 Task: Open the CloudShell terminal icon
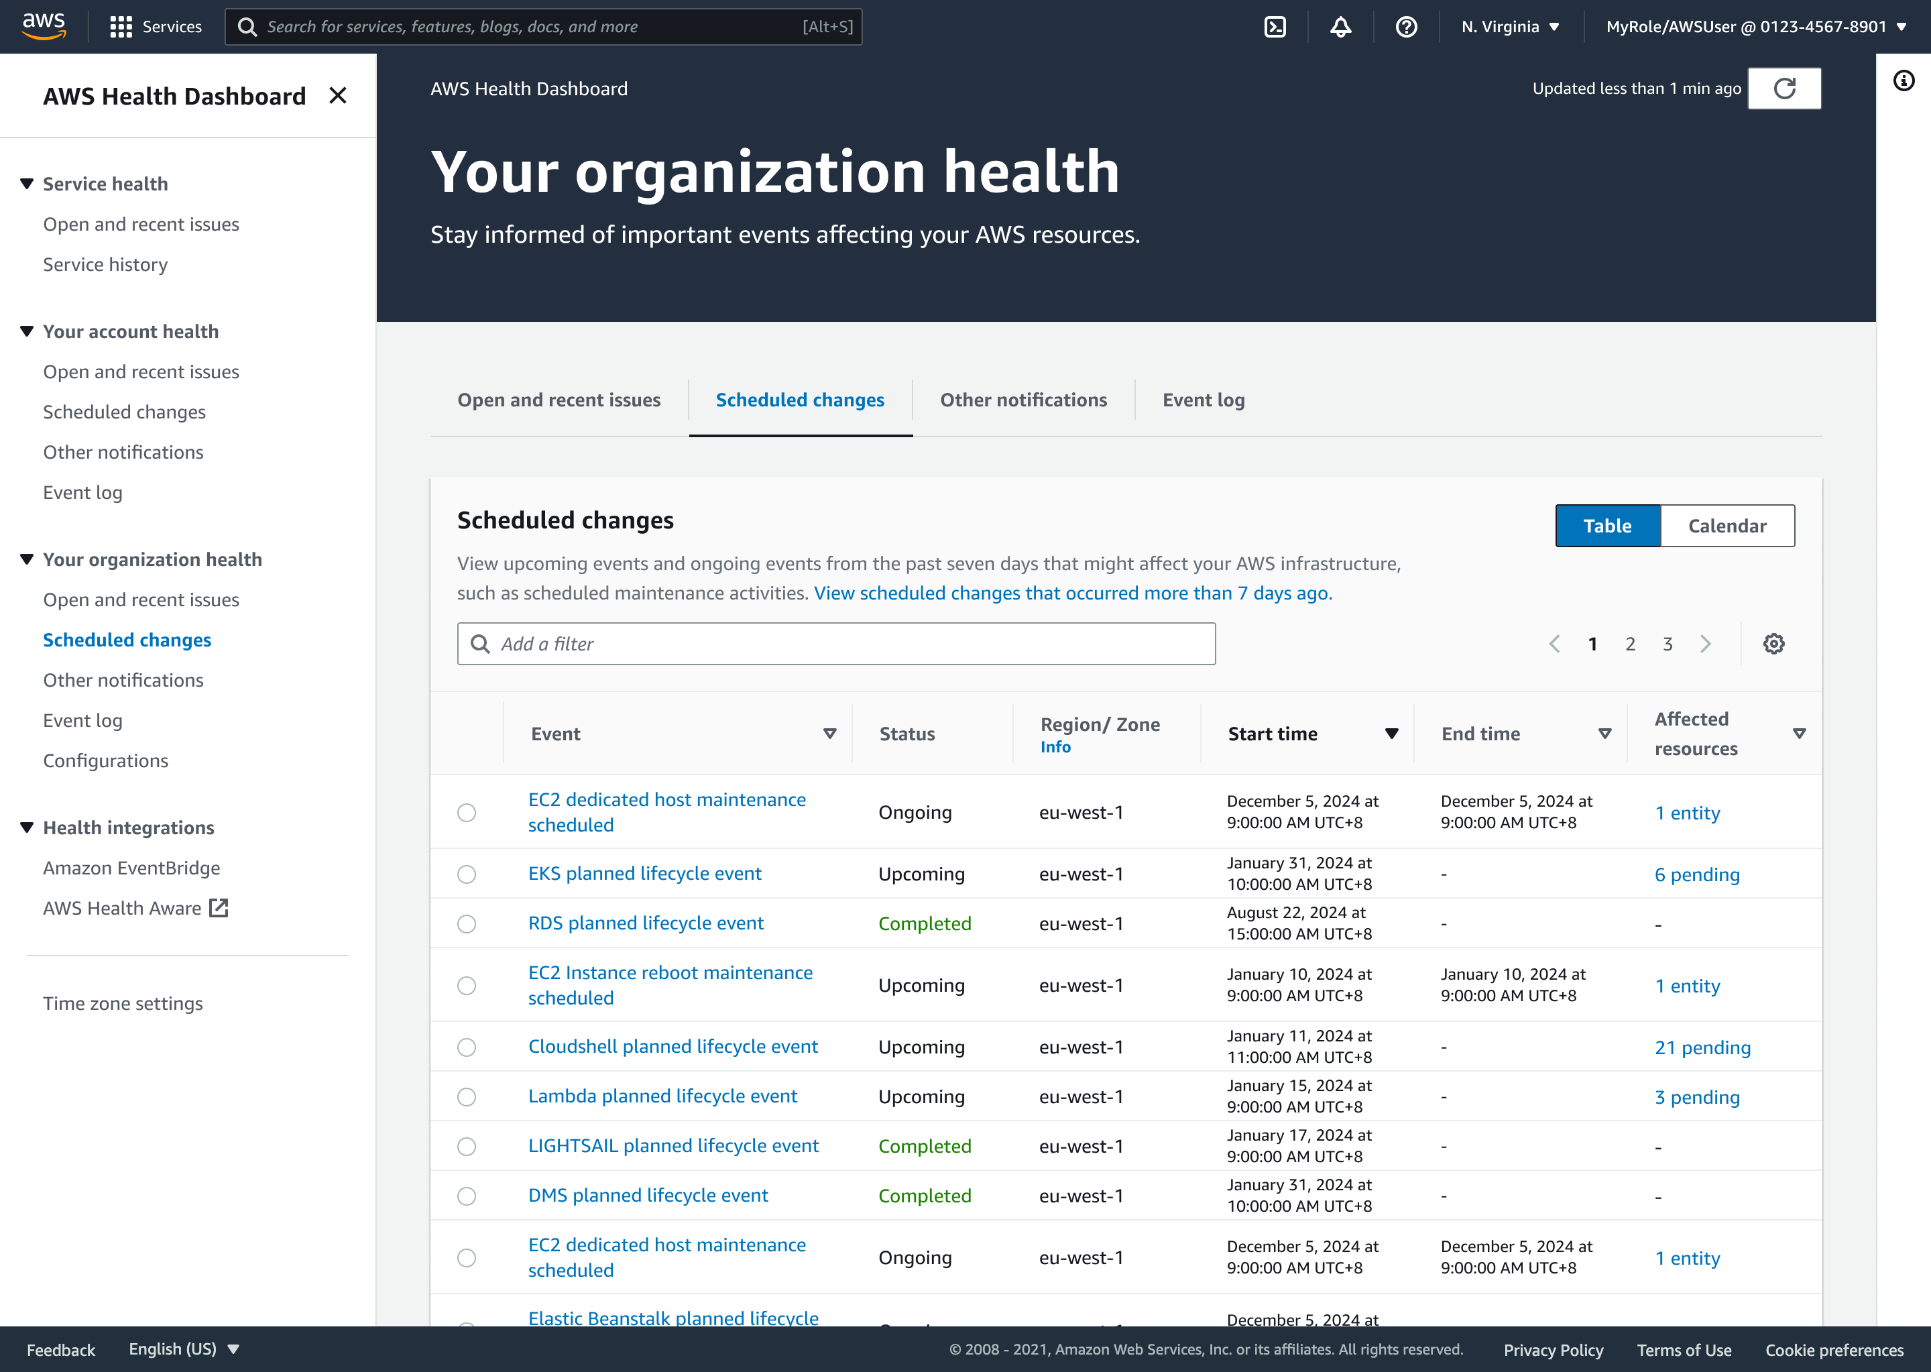point(1275,27)
